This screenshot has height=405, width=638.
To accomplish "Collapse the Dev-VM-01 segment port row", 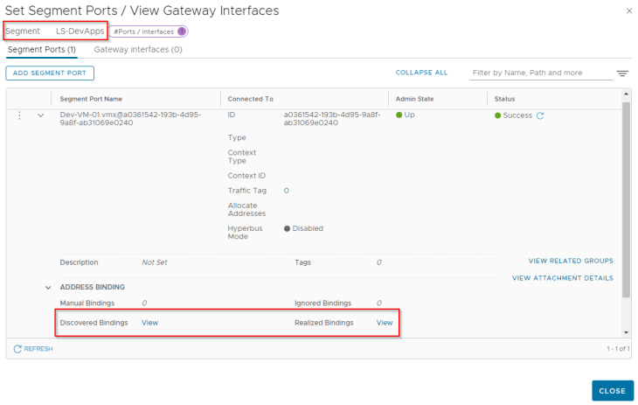I will tap(41, 115).
